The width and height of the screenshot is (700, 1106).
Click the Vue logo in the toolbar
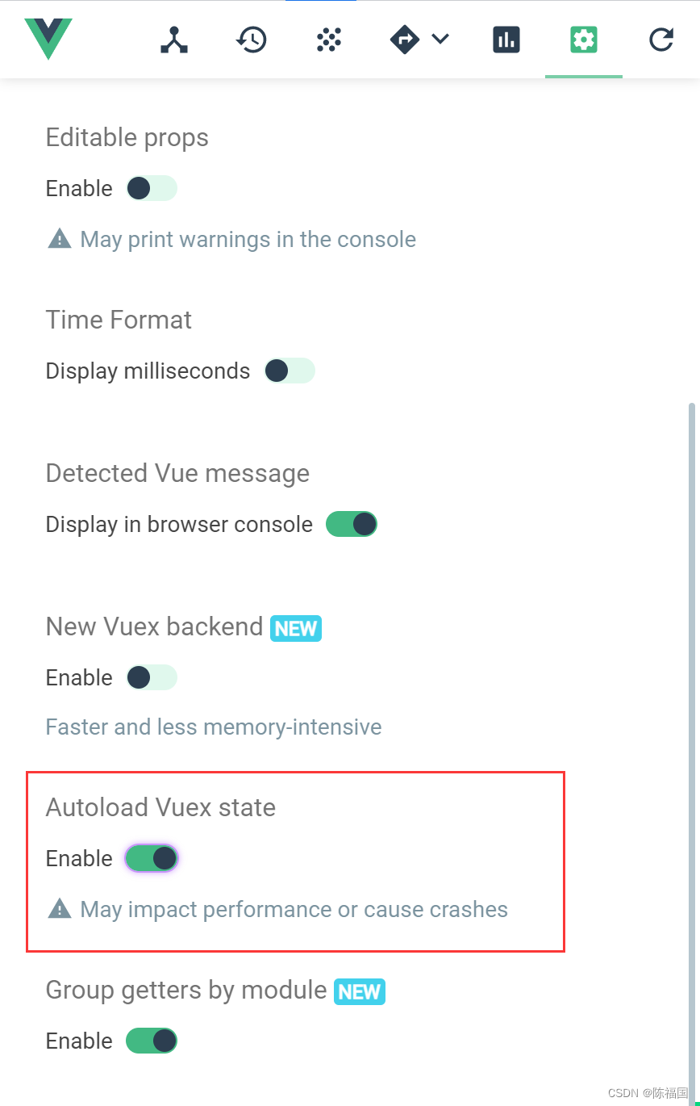pos(48,39)
